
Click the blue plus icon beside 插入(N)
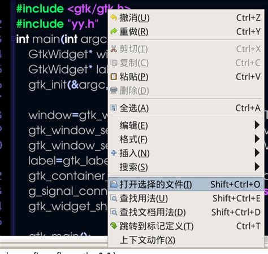pos(114,153)
